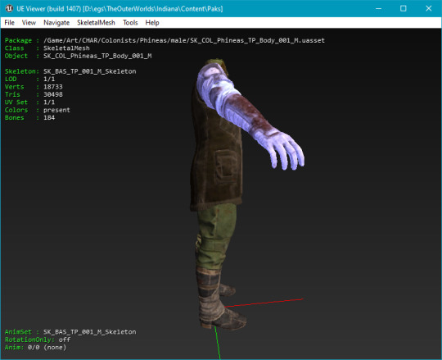The height and width of the screenshot is (360, 442).
Task: Click the AnimSet value SK_BAS_TP_001_M_Skeleton
Action: (90, 332)
